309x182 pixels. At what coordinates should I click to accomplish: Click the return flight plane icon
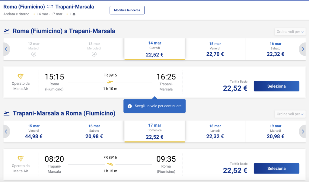[x=7, y=113]
